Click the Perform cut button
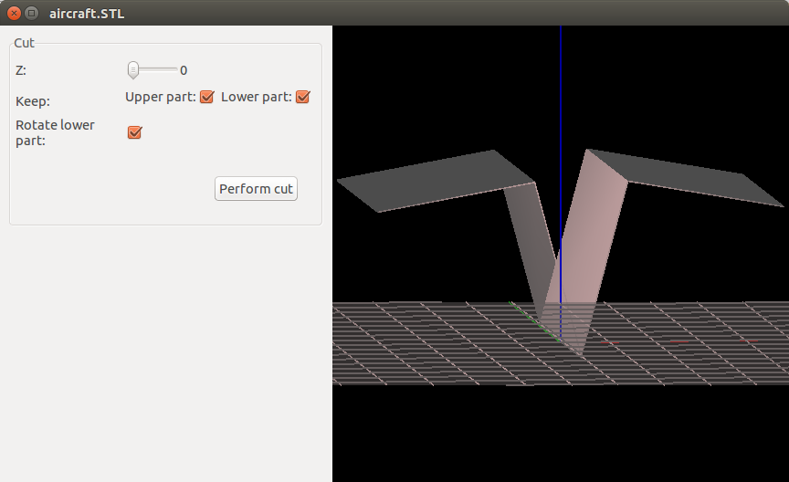The height and width of the screenshot is (482, 789). [x=256, y=189]
